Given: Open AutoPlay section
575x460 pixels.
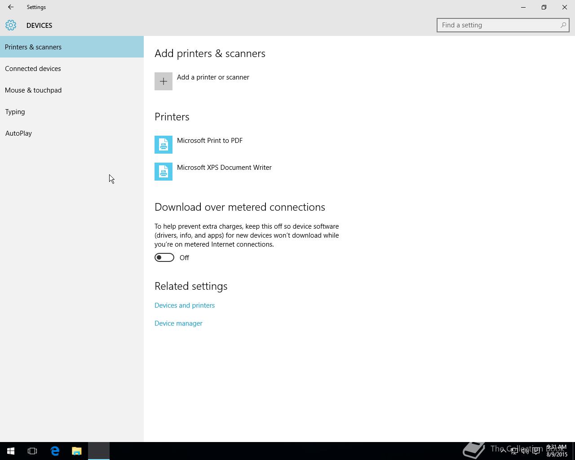Looking at the screenshot, I should [72, 133].
